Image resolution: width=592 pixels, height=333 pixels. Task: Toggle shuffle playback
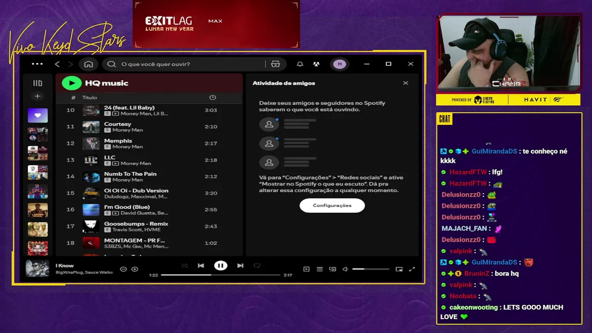[185, 265]
